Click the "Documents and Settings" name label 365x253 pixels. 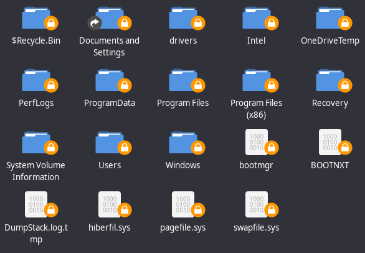click(109, 47)
